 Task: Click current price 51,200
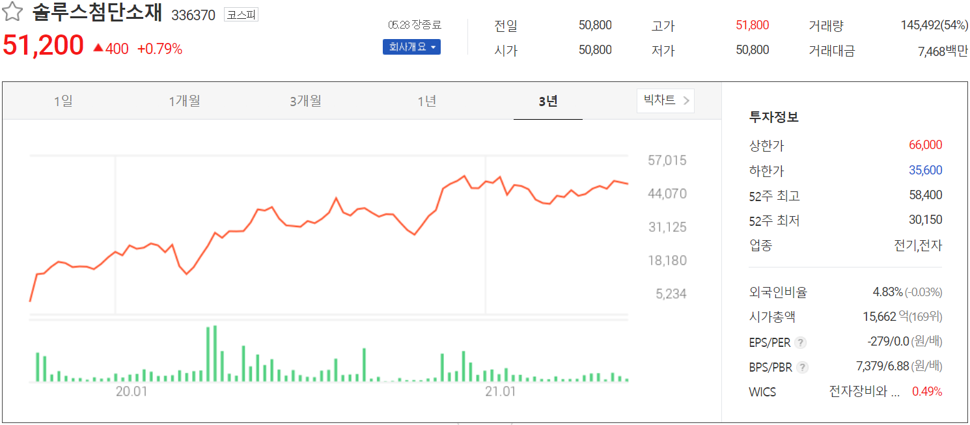(44, 46)
